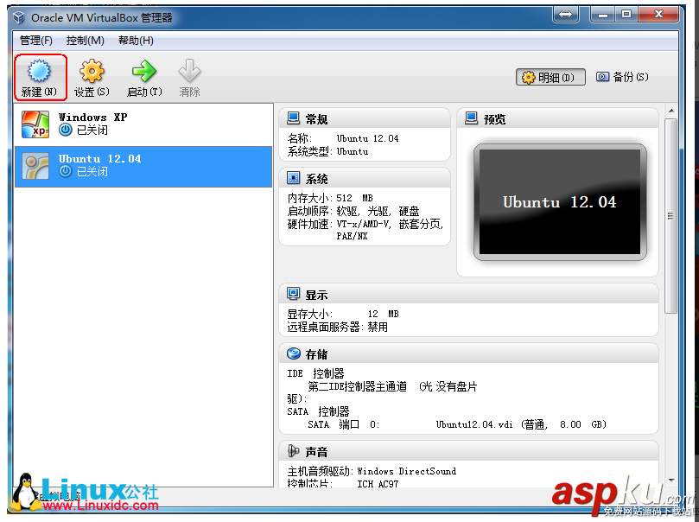This screenshot has height=522, width=699.
Task: Click the Windows XP machine icon
Action: coord(35,124)
